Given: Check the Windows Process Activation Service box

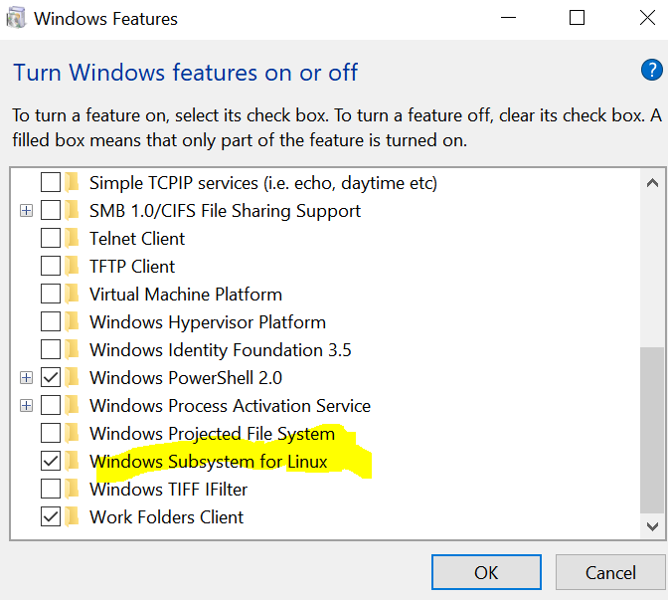Looking at the screenshot, I should 51,405.
